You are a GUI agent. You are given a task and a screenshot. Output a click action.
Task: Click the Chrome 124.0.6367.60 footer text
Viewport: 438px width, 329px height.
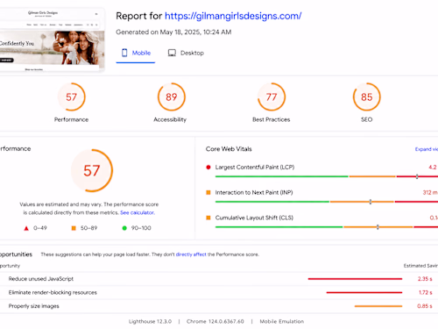pos(215,321)
